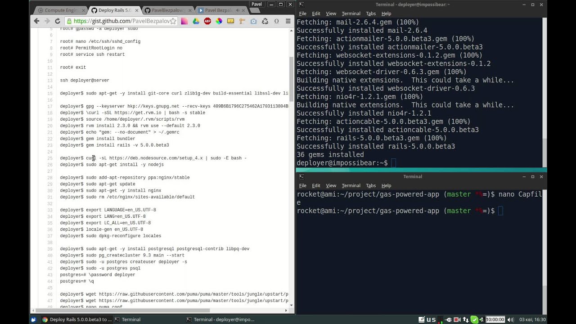Click the Pavel profile button in Chrome
The image size is (576, 324).
[x=256, y=4]
